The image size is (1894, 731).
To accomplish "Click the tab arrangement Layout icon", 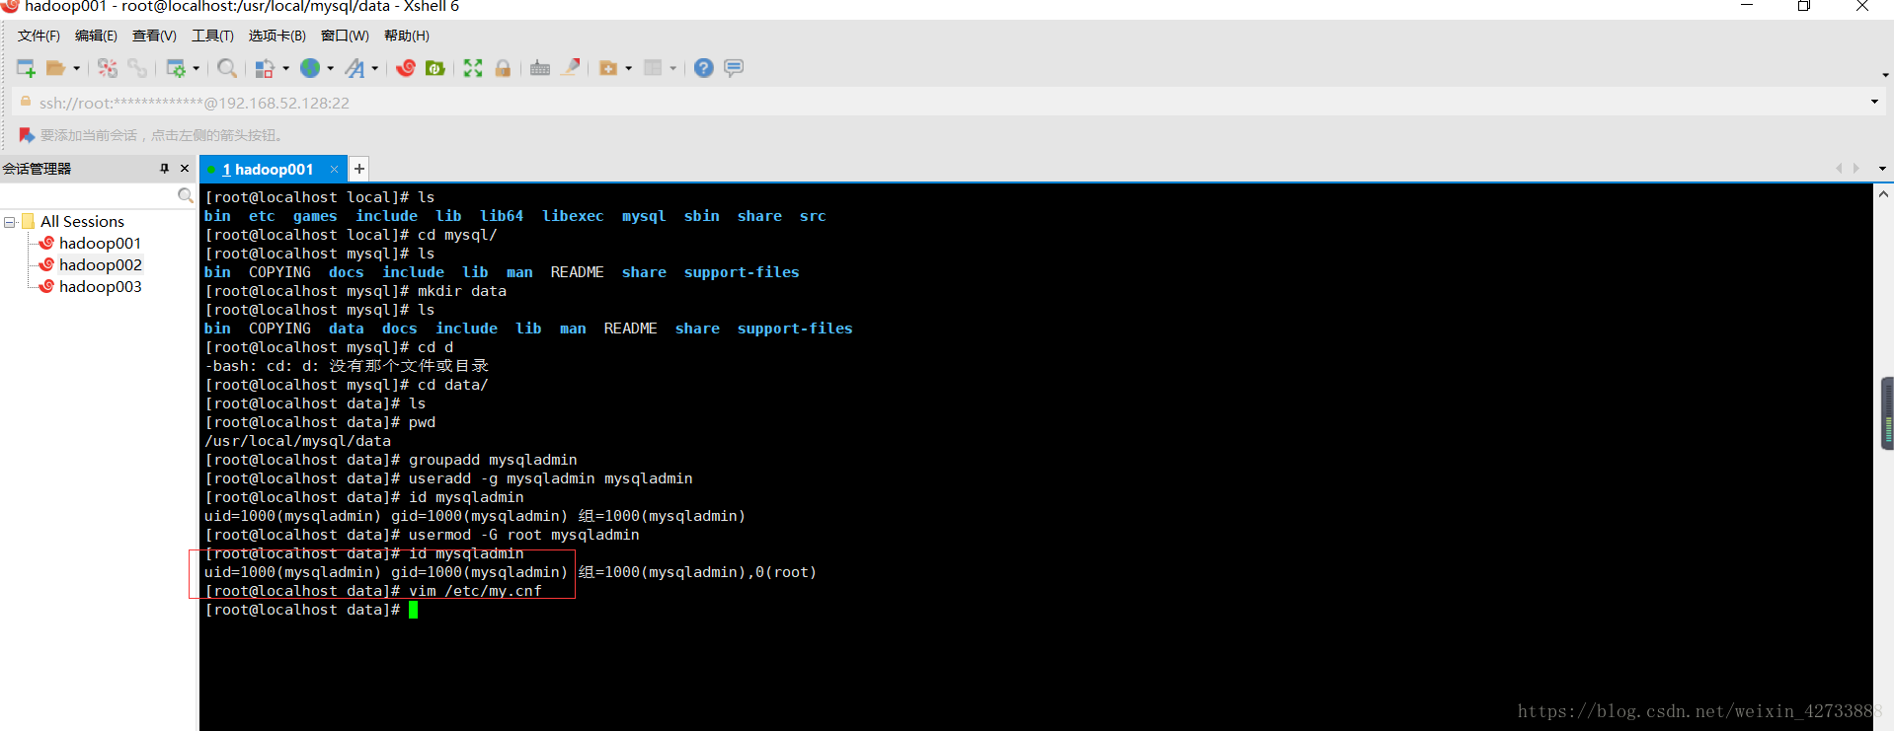I will tap(653, 68).
